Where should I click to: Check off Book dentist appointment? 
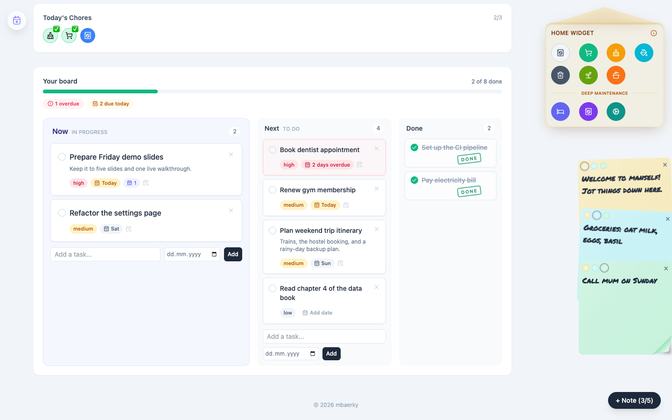point(273,150)
